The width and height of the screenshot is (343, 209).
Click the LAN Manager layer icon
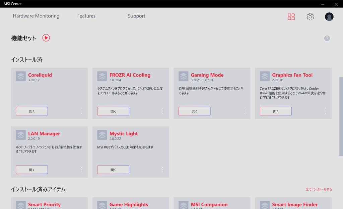coord(21,135)
